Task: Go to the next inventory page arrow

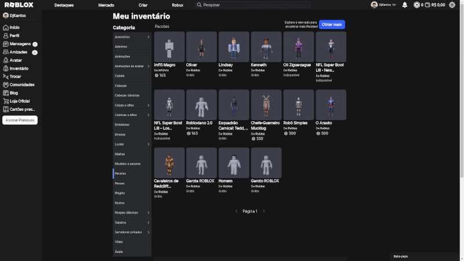Action: pos(264,211)
